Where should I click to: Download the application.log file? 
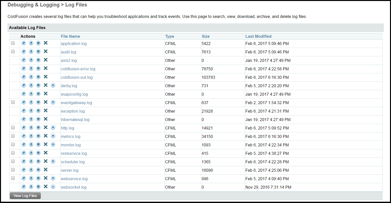(x=31, y=43)
